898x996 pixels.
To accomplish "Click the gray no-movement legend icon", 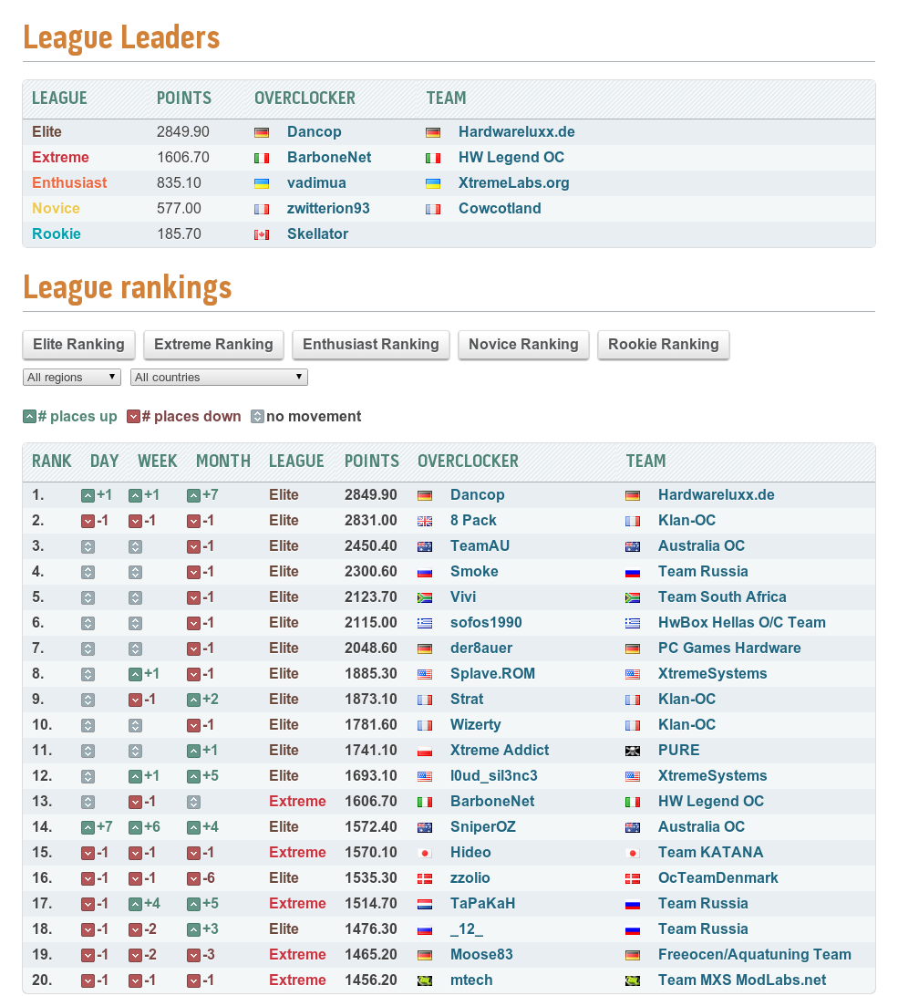I will [x=257, y=417].
